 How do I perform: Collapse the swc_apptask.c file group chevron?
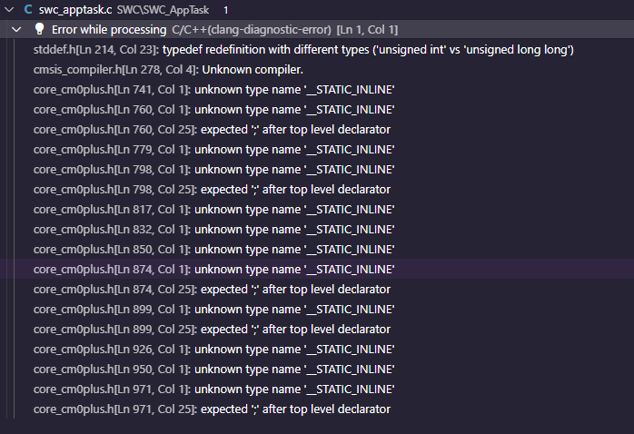click(8, 9)
